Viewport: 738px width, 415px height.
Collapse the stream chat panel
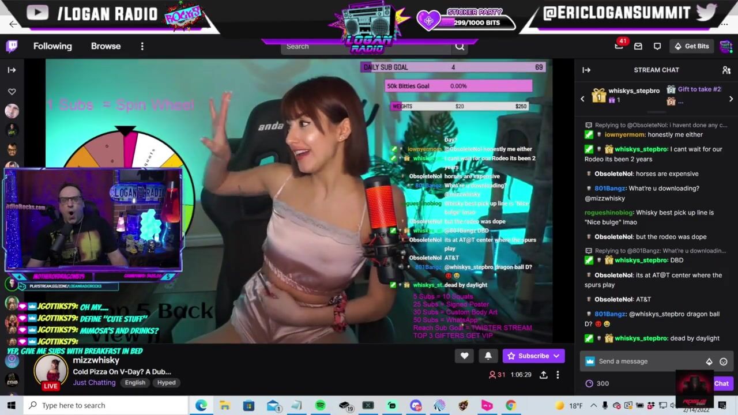click(586, 70)
